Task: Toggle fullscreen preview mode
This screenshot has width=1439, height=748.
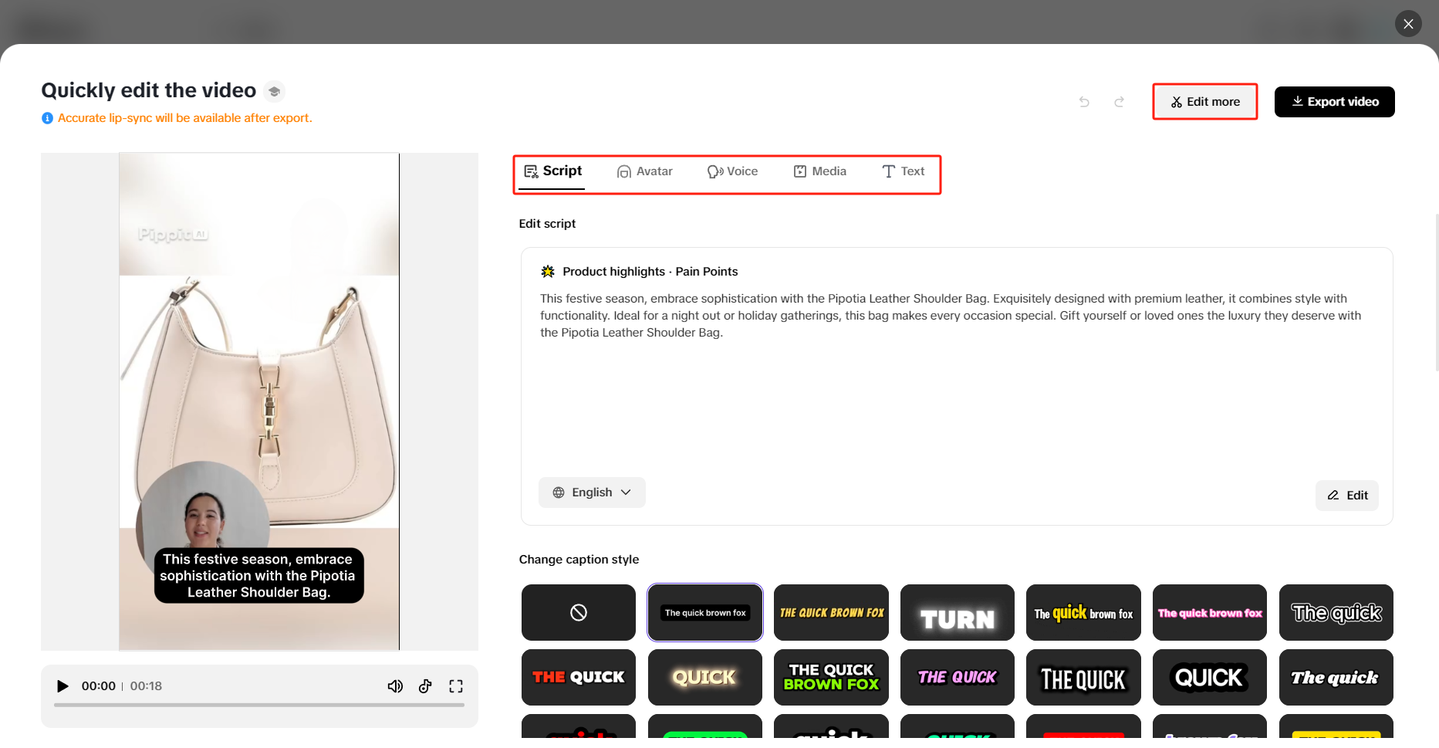Action: point(456,686)
